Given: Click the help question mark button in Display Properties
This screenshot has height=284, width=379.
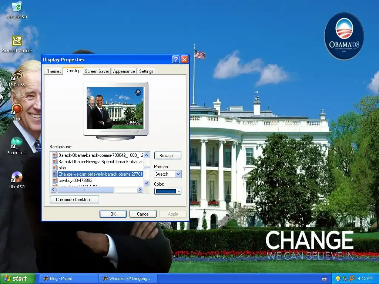Looking at the screenshot, I should [176, 60].
